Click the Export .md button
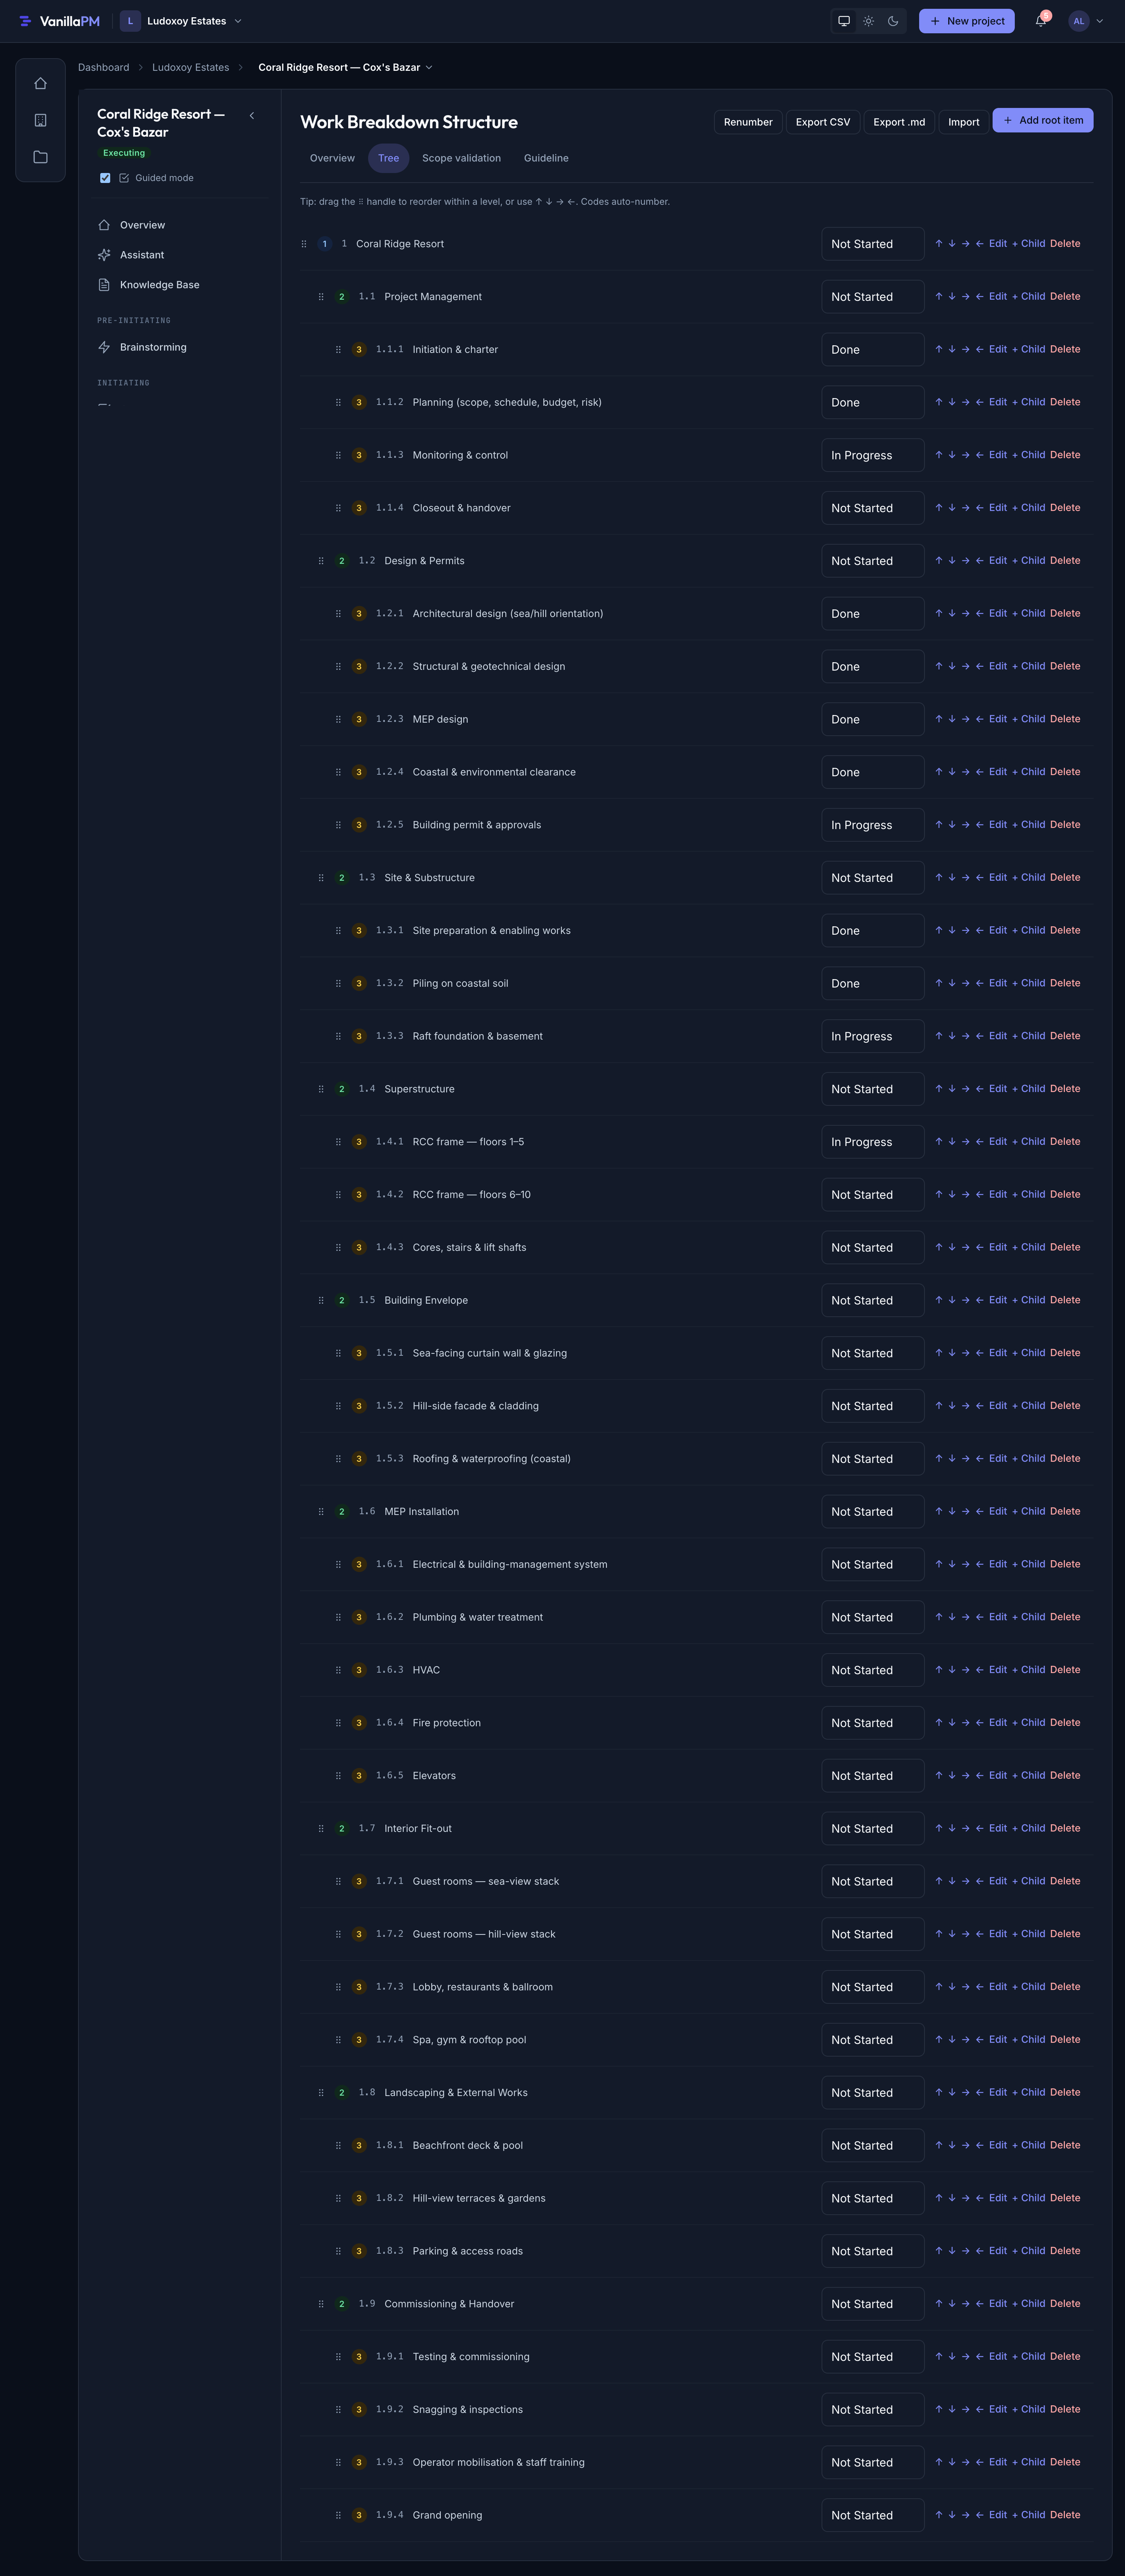 (899, 122)
